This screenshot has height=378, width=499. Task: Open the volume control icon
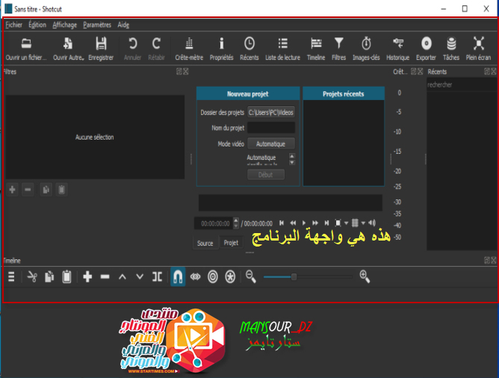tap(372, 223)
